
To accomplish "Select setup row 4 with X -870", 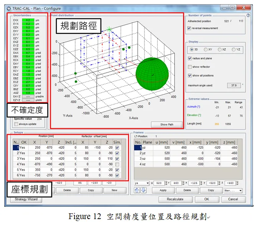I will (x=67, y=164).
